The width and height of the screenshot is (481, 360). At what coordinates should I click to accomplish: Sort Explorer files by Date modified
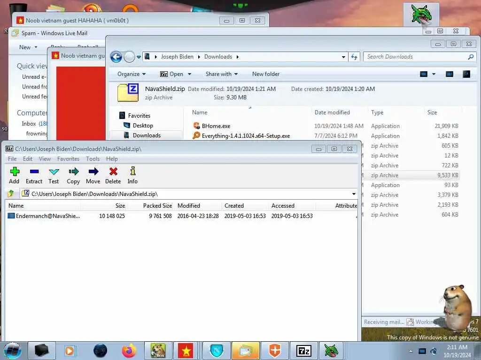[332, 112]
